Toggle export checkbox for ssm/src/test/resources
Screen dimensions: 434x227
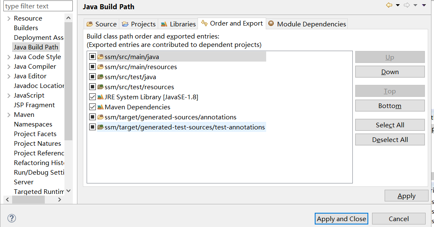point(92,87)
